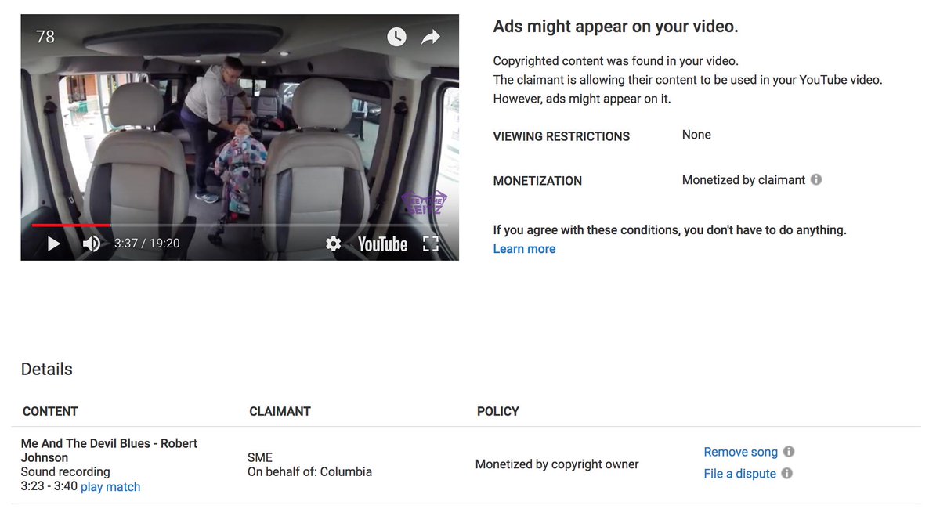This screenshot has width=940, height=527.
Task: Click 'On behalf of: Columbia' text
Action: [309, 471]
